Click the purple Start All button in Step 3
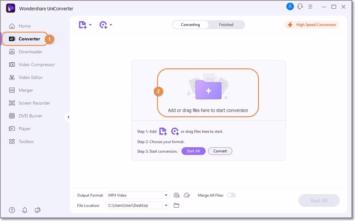This screenshot has height=221, width=355. [x=193, y=151]
